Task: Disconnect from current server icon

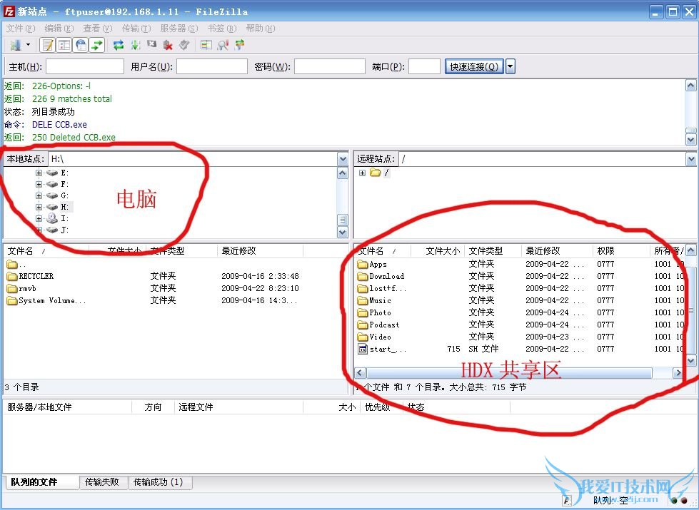Action: click(x=168, y=45)
